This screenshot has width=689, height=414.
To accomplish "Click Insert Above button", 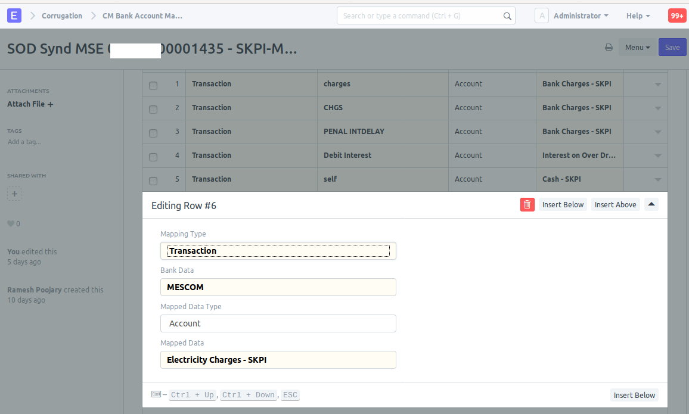I will point(615,204).
